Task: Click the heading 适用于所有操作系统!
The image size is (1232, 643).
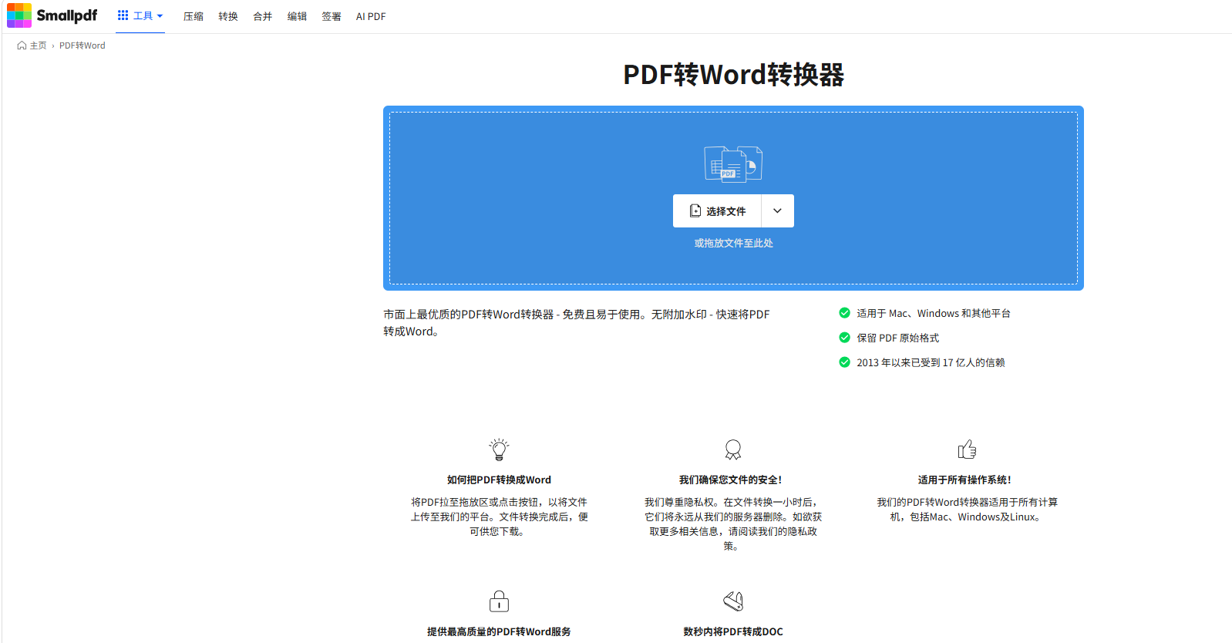Action: click(964, 480)
